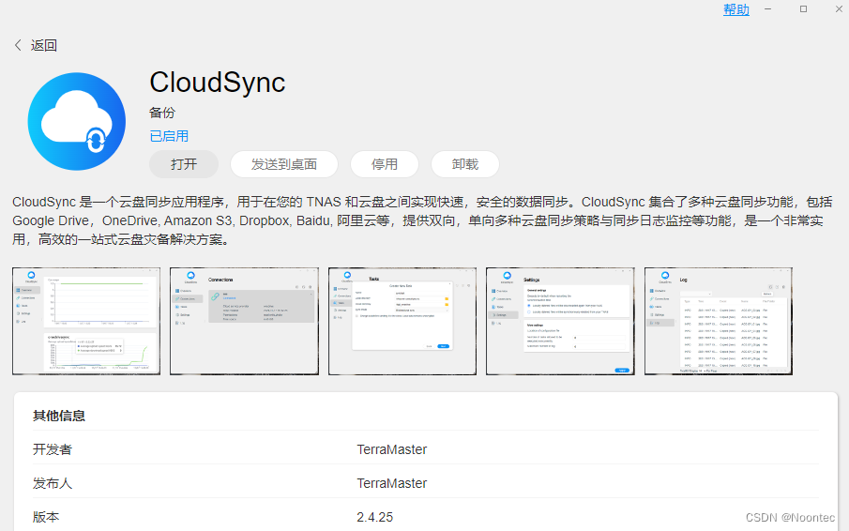Open the Overview chart screenshot thumbnail
This screenshot has width=849, height=531.
point(86,321)
